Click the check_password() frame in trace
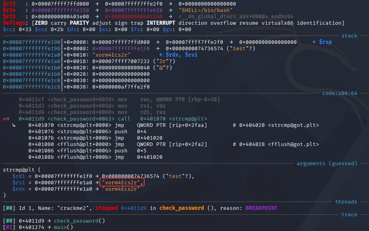 click(79, 221)
